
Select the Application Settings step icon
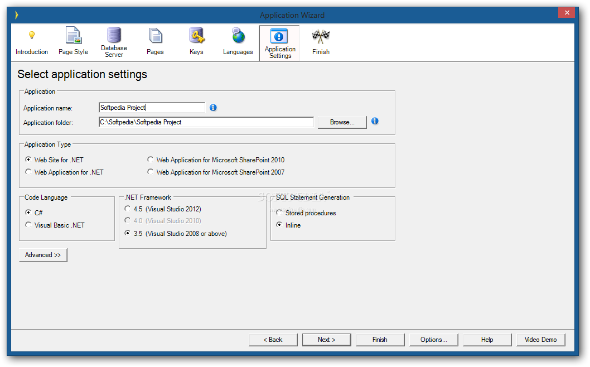pyautogui.click(x=279, y=43)
